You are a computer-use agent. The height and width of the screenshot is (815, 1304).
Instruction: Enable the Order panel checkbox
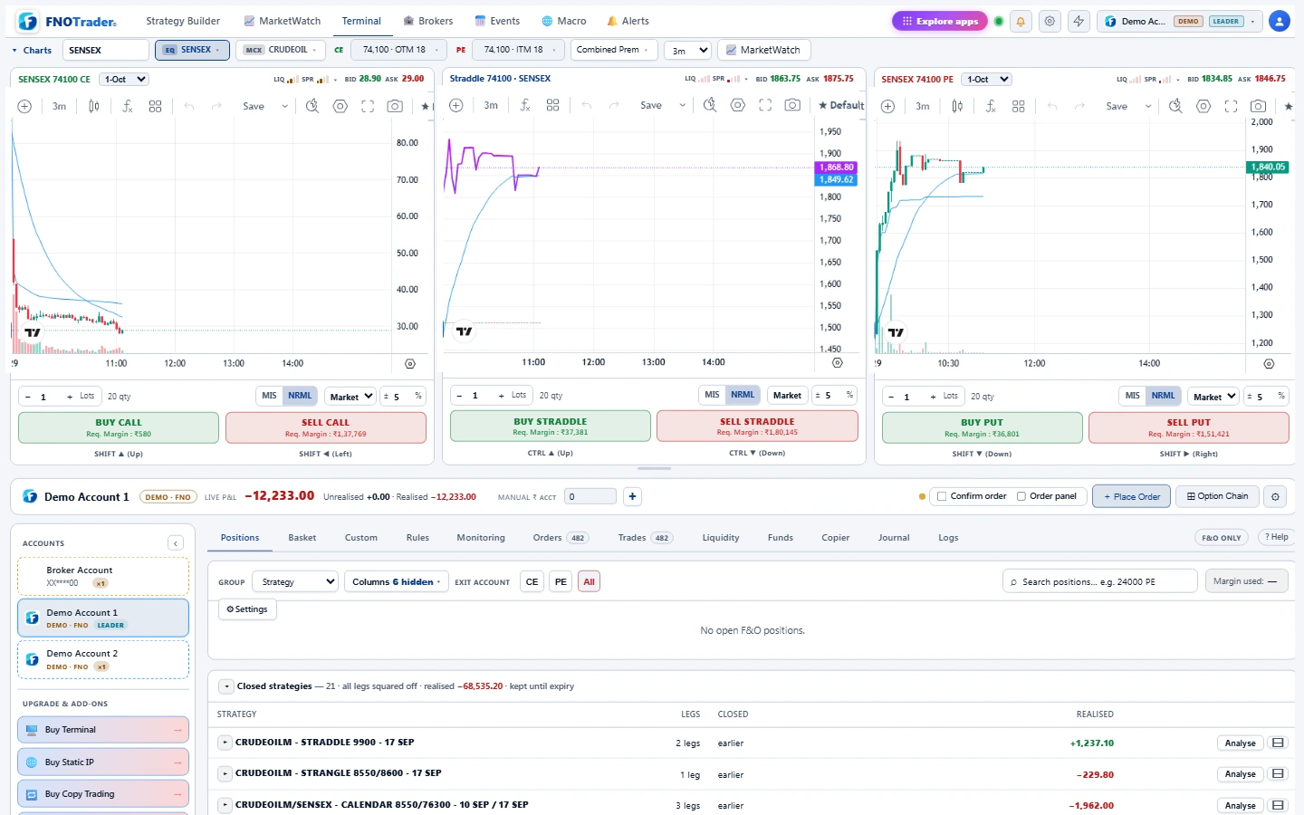1021,496
